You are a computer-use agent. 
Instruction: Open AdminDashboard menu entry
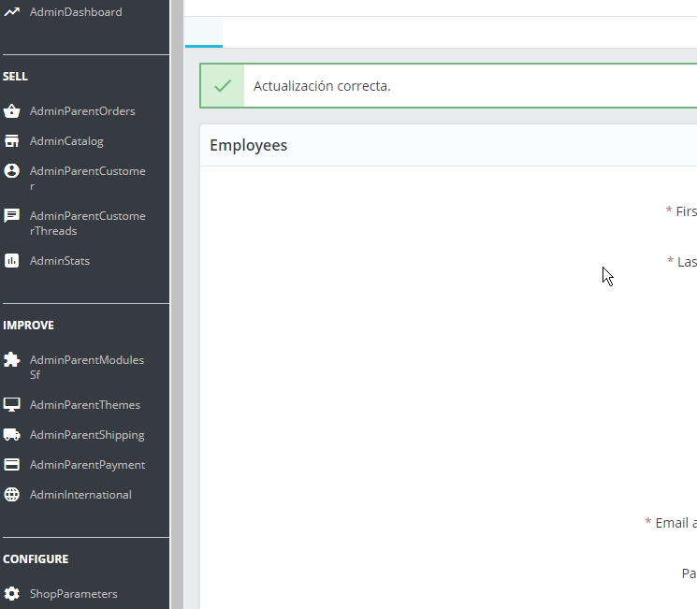pyautogui.click(x=76, y=12)
